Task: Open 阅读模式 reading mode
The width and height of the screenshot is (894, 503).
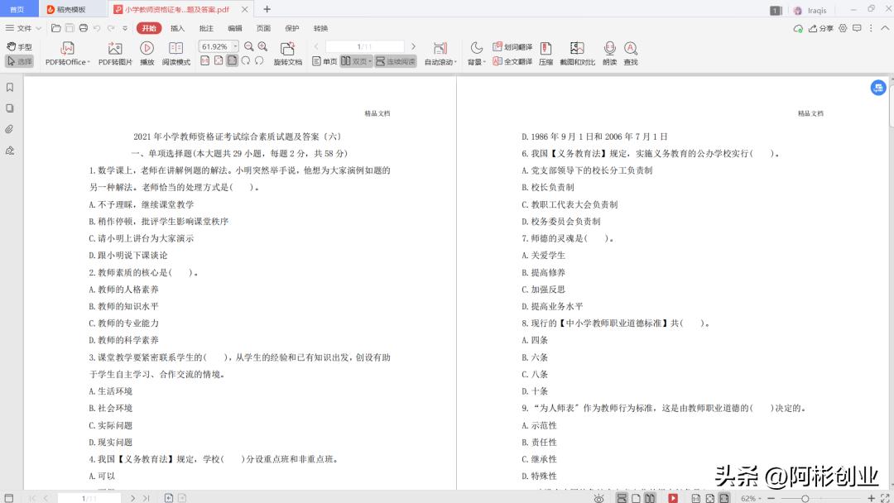Action: pyautogui.click(x=175, y=49)
